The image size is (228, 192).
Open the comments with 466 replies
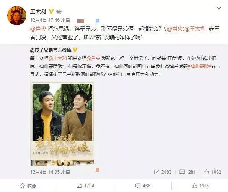143,186
